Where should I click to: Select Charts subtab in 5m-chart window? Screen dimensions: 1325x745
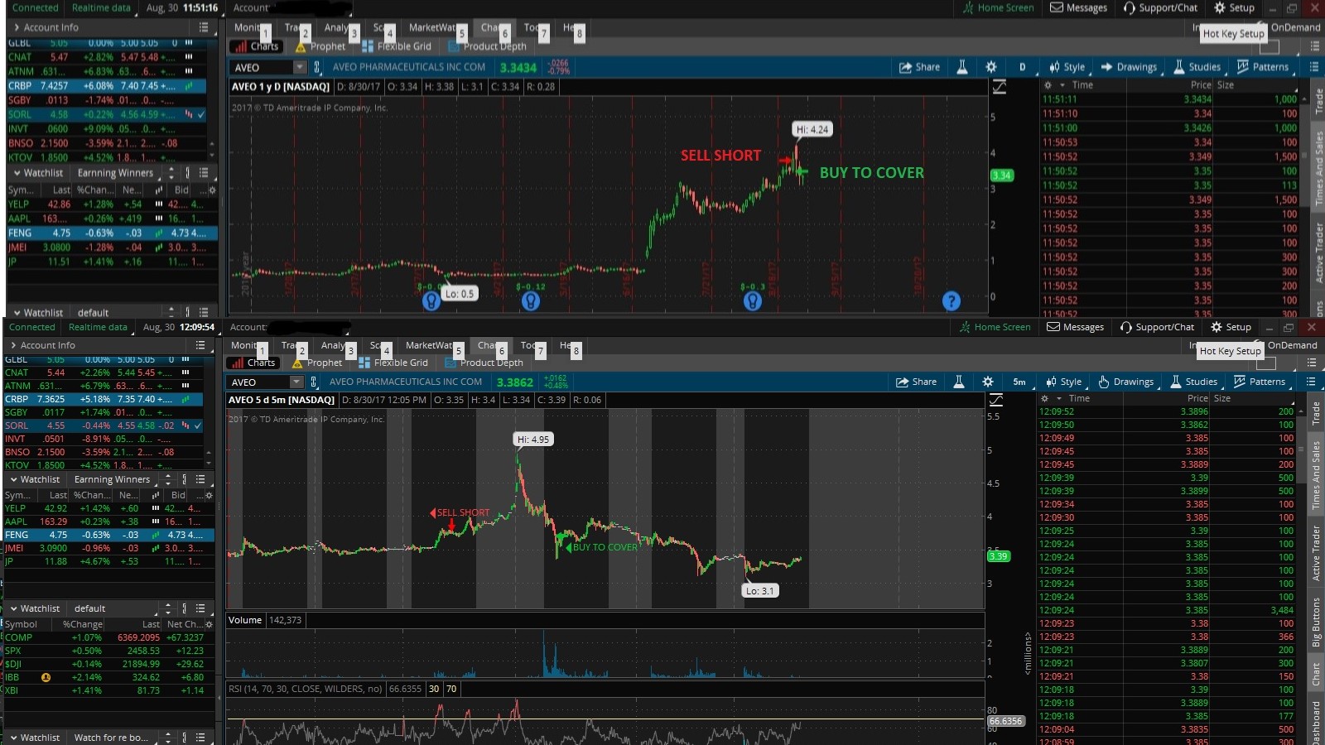tap(253, 363)
